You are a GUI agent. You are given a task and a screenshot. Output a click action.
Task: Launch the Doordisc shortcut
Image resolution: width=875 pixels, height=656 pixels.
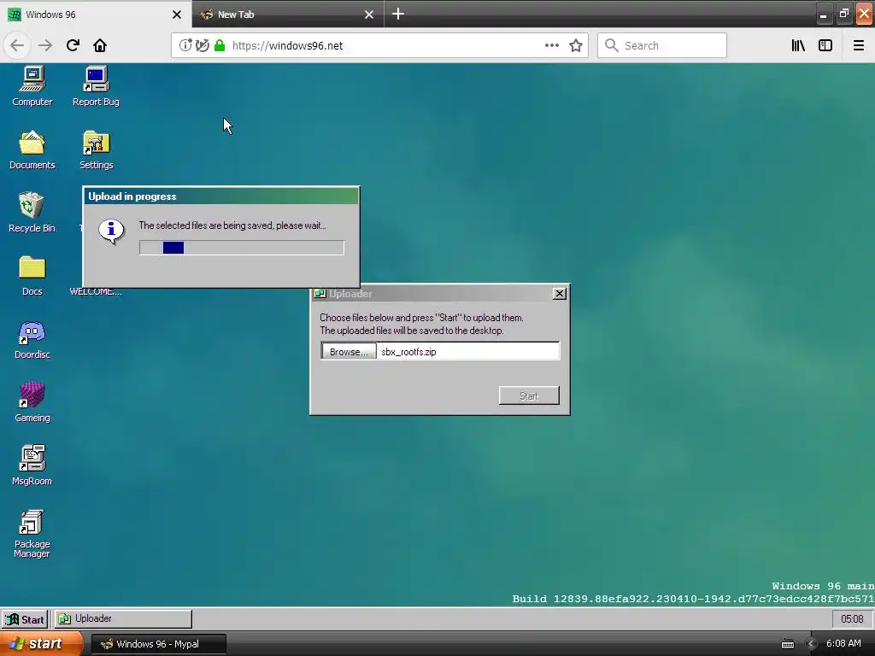[x=32, y=339]
